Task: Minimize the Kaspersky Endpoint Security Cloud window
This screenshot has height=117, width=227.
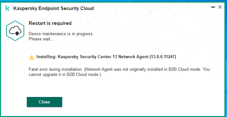Action: 213,7
